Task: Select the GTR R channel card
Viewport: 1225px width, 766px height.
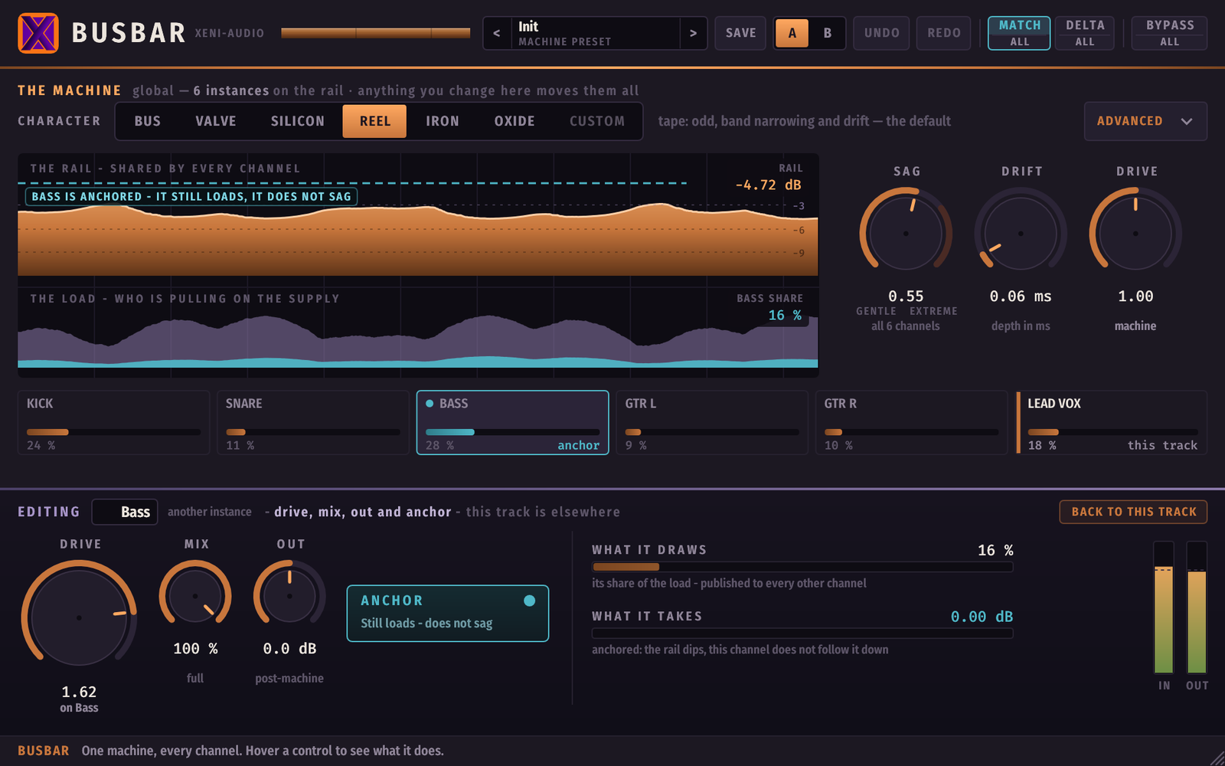Action: pos(911,423)
